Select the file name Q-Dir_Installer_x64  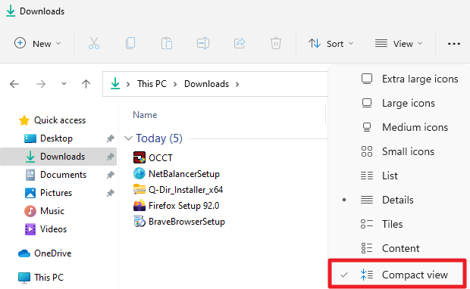pos(186,190)
